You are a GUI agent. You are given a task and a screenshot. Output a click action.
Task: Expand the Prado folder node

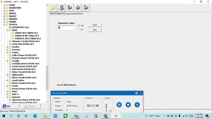coord(7,86)
